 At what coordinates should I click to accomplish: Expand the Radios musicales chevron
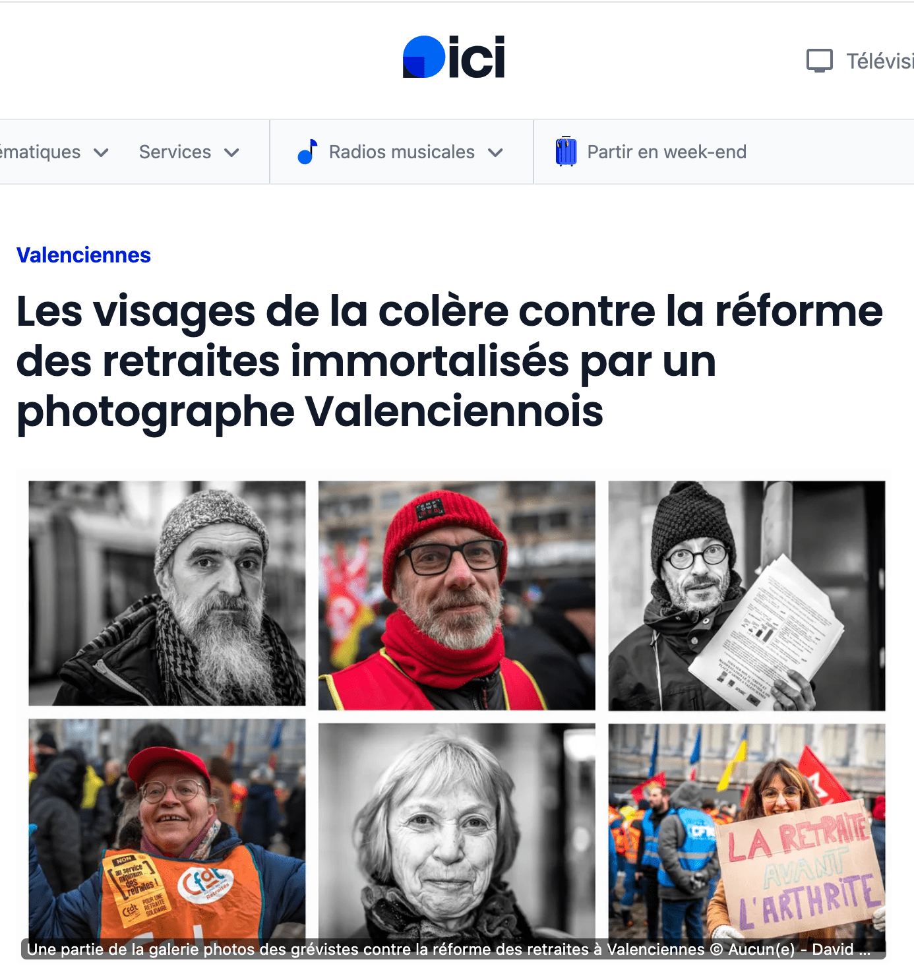coord(495,153)
